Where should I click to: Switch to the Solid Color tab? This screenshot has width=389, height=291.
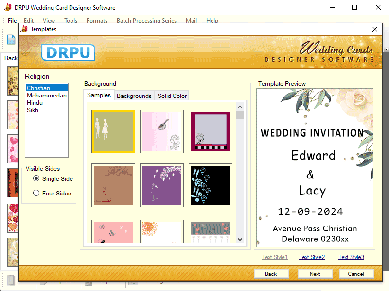[x=172, y=96]
